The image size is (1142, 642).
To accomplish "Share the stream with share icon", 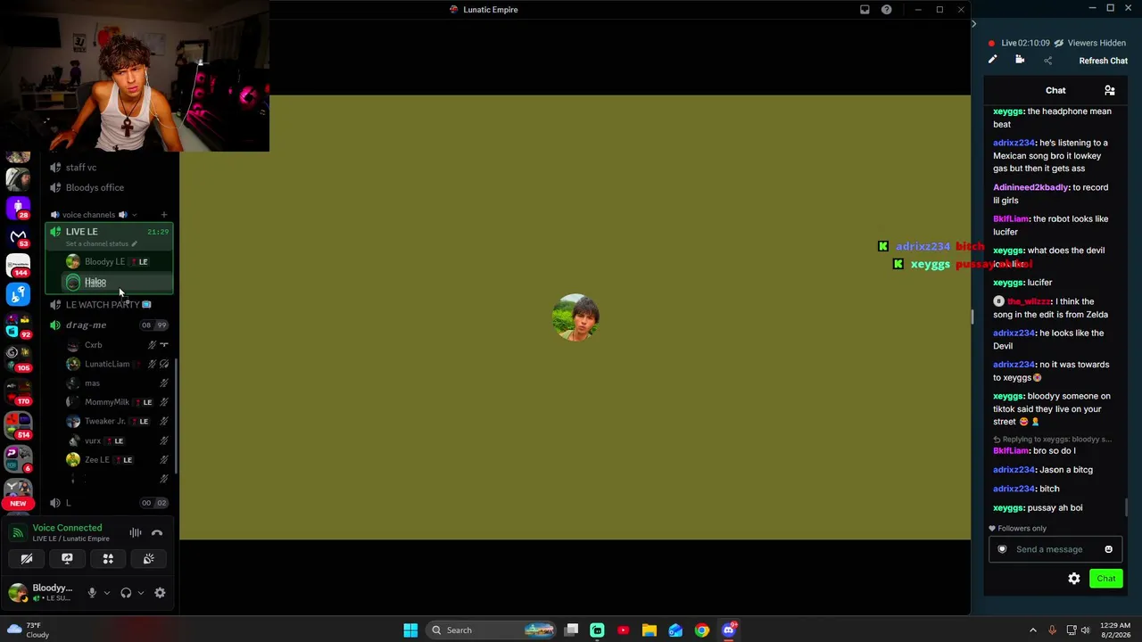I will (1048, 61).
